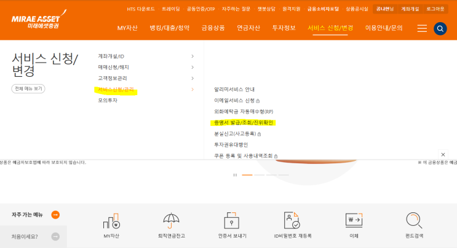Open the search magnifier icon
457x248 pixels.
440,28
